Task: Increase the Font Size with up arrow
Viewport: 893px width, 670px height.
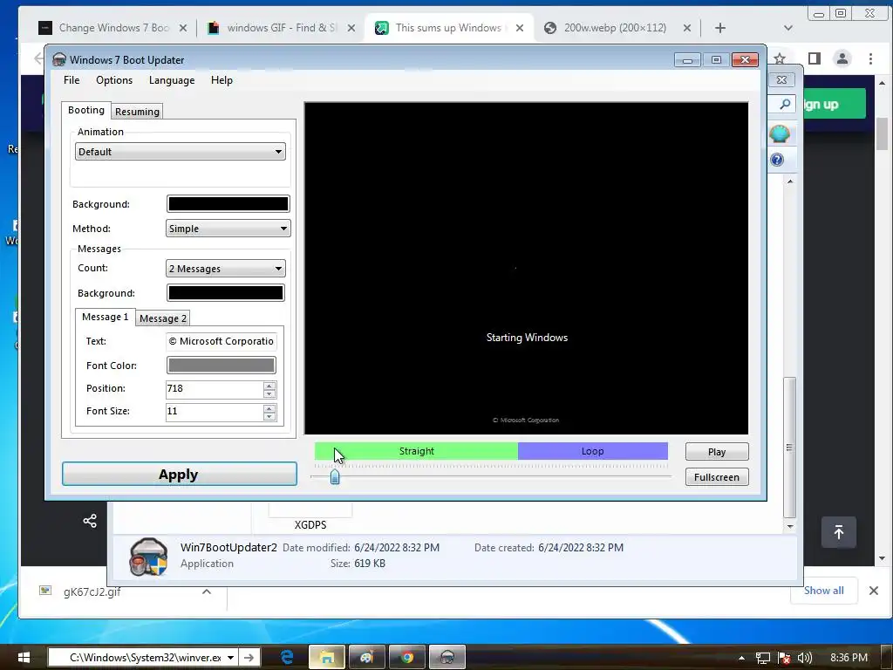Action: point(269,408)
